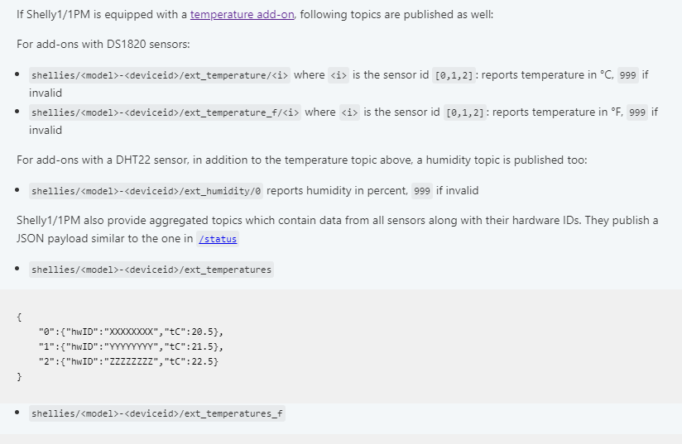Click the 999 code in the °C line
This screenshot has width=682, height=444.
pos(628,75)
